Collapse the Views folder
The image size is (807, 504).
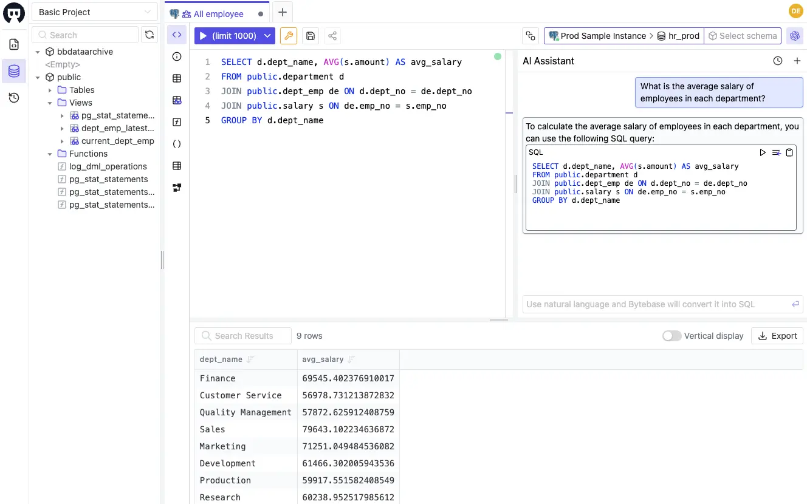50,103
